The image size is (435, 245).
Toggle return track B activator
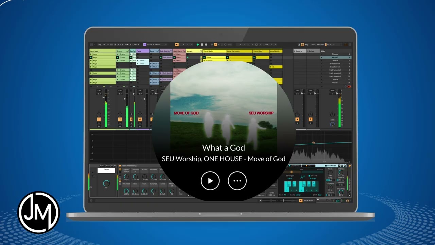click(311, 119)
